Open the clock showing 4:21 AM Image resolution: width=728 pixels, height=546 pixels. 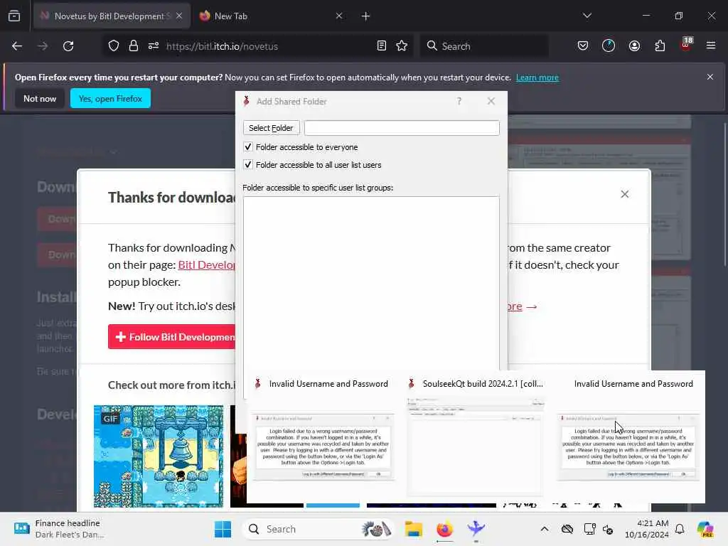click(647, 529)
